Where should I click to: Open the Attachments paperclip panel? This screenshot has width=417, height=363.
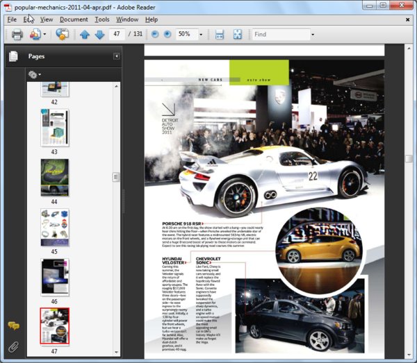pyautogui.click(x=13, y=346)
